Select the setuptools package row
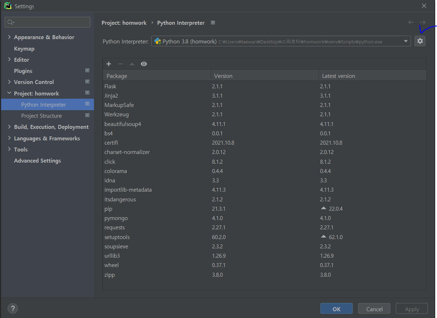This screenshot has width=437, height=318. coord(264,237)
